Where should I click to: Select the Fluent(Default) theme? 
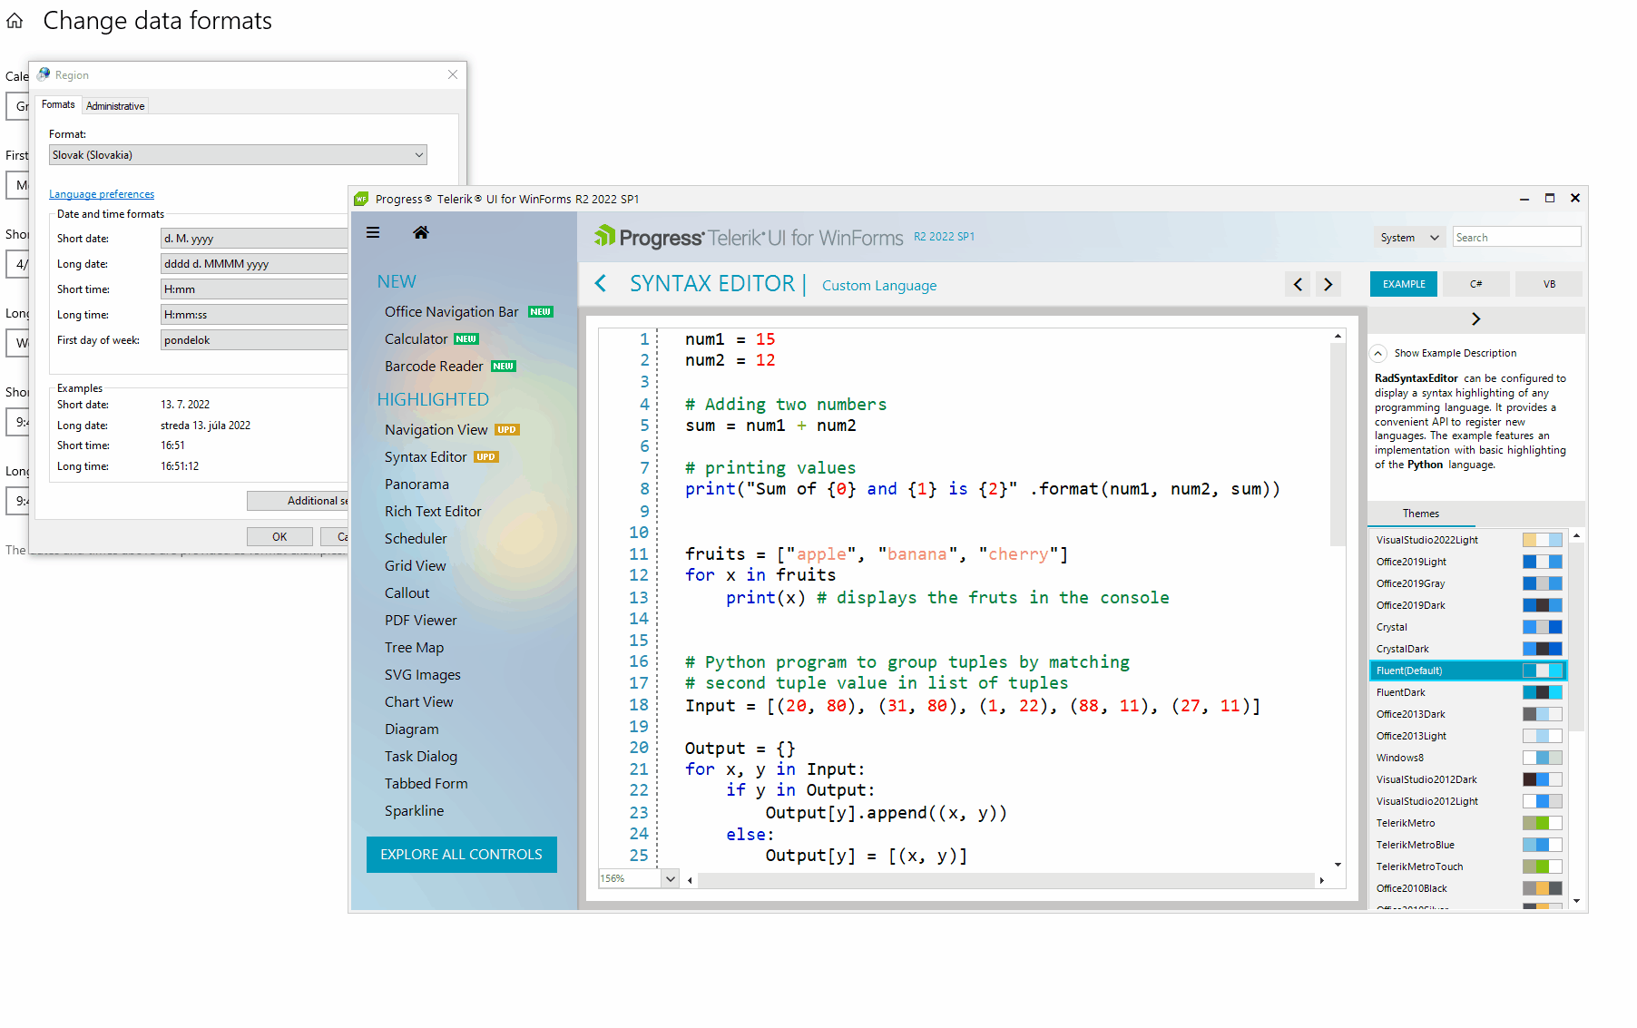(x=1468, y=671)
